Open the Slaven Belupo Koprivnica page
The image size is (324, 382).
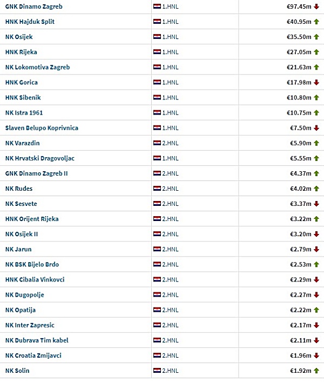42,128
